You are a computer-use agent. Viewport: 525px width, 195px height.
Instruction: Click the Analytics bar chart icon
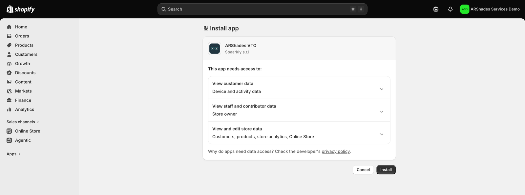point(9,109)
